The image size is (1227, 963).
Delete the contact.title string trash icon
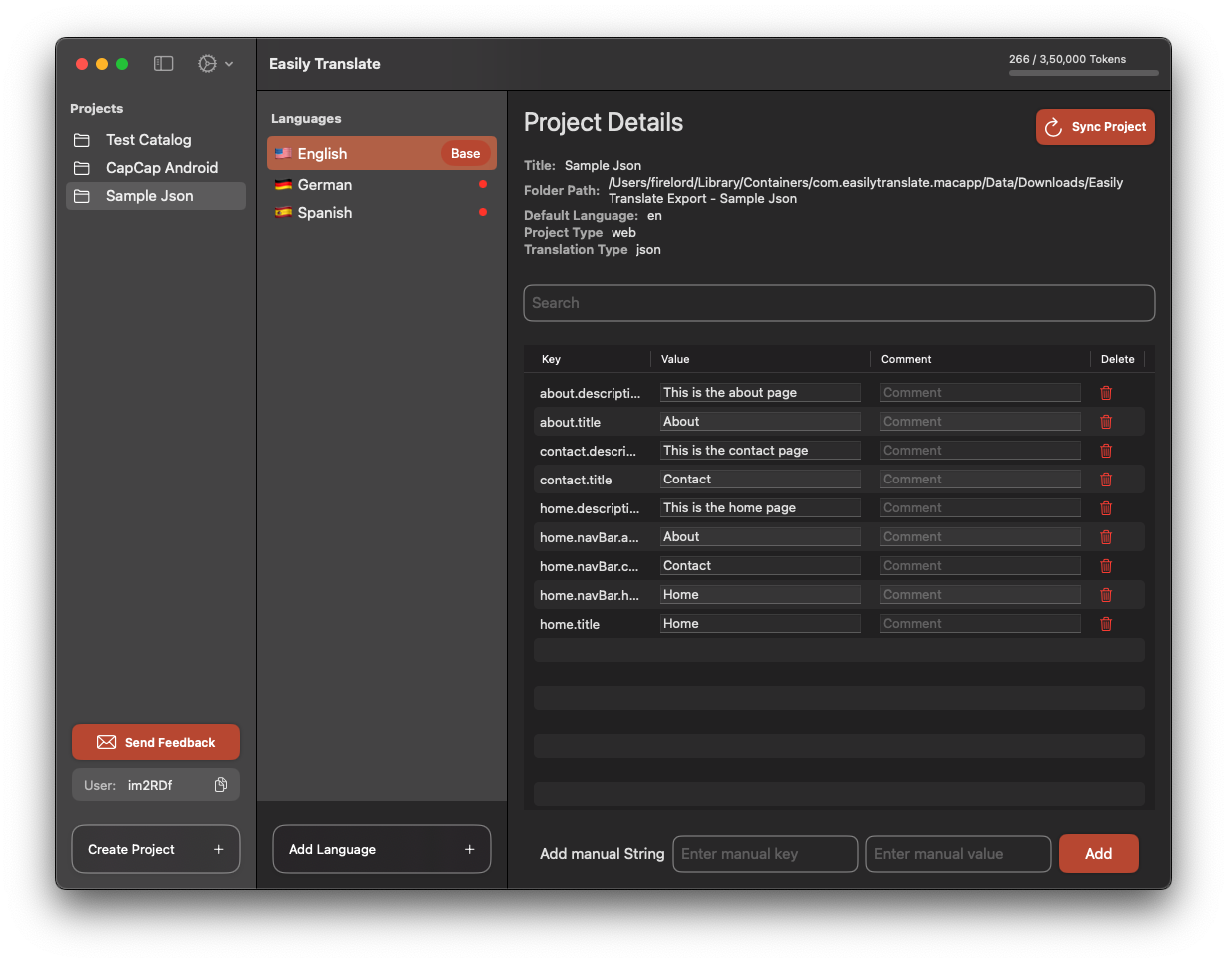pos(1106,480)
